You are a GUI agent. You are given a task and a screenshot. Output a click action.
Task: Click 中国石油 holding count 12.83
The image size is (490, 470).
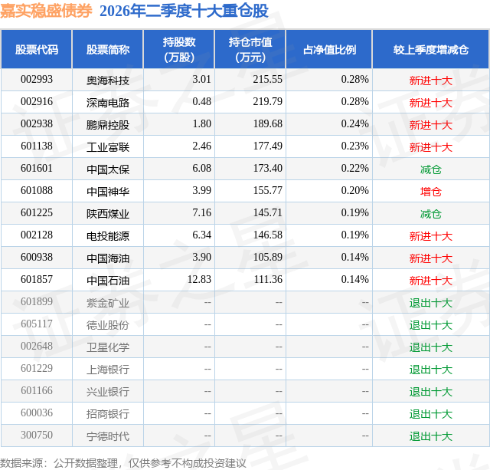pos(199,279)
